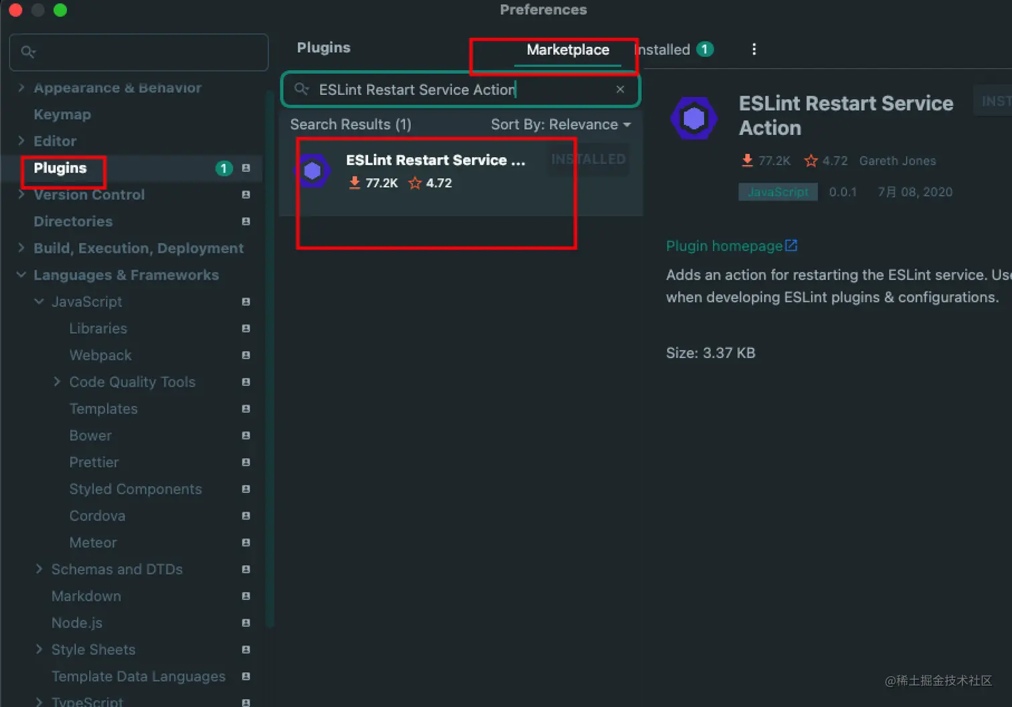This screenshot has height=707, width=1012.
Task: Click the Installed button in search result row
Action: (x=588, y=159)
